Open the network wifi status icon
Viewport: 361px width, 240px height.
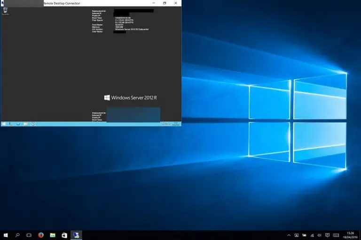pos(312,235)
